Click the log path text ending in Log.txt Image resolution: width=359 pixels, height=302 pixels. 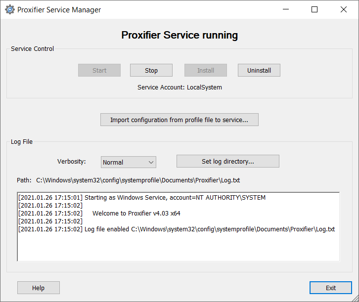click(138, 180)
